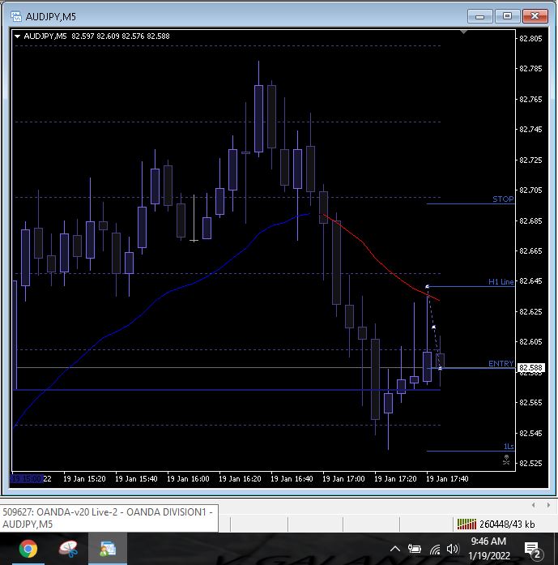558x565 pixels.
Task: Open Snipping Tool from the taskbar
Action: point(68,549)
